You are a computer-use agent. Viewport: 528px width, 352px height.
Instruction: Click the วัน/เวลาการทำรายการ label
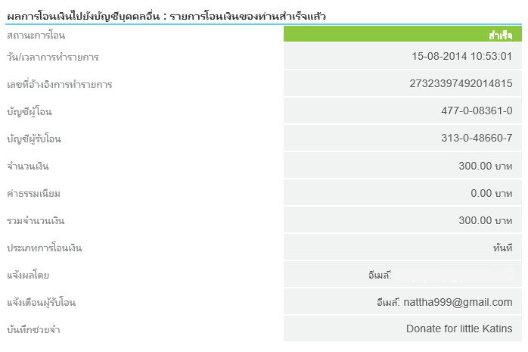click(52, 57)
